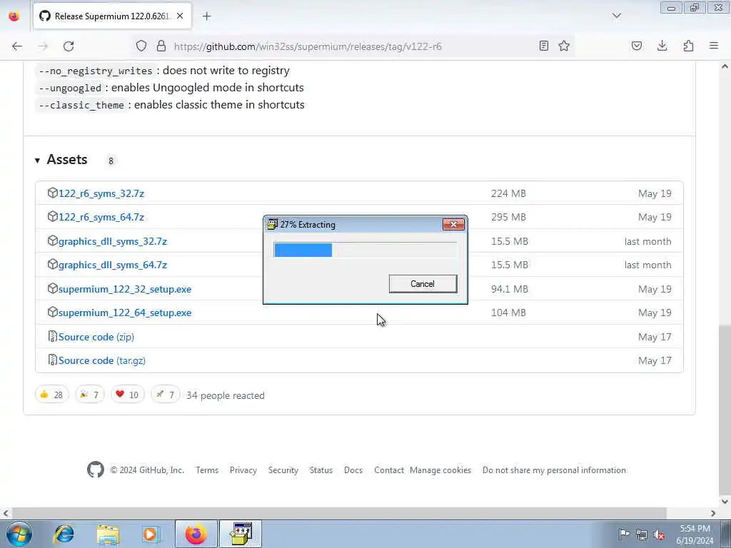Click the scroll down arrow on the vertical scrollbar
This screenshot has width=731, height=548.
[725, 502]
